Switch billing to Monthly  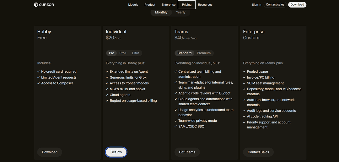click(x=161, y=12)
